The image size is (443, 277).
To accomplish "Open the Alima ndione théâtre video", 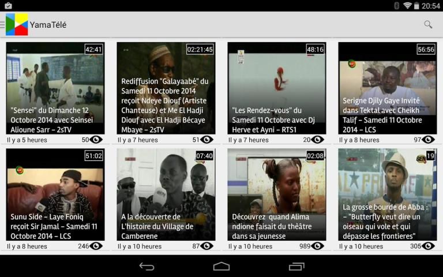I will coord(277,194).
